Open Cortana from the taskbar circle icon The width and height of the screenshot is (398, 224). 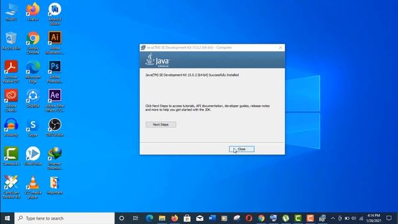pos(122,218)
